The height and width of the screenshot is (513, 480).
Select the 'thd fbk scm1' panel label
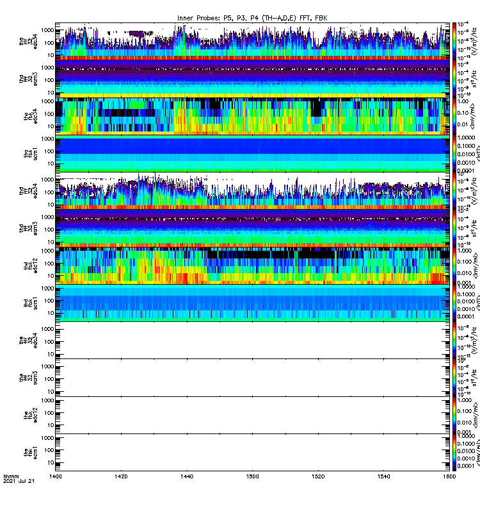(31, 303)
